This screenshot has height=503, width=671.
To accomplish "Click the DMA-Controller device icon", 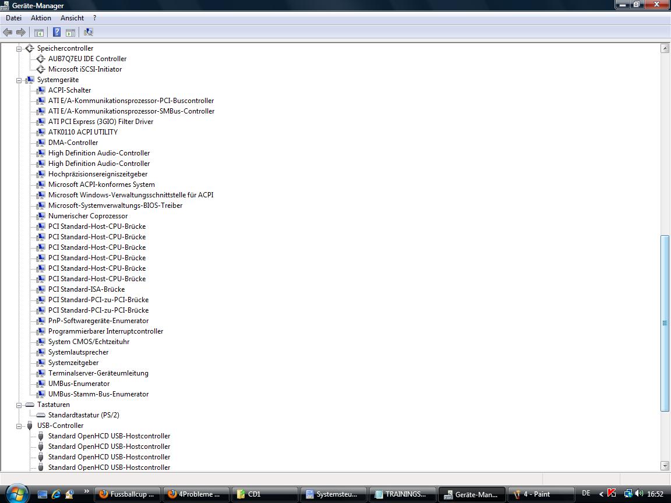I will coord(41,143).
